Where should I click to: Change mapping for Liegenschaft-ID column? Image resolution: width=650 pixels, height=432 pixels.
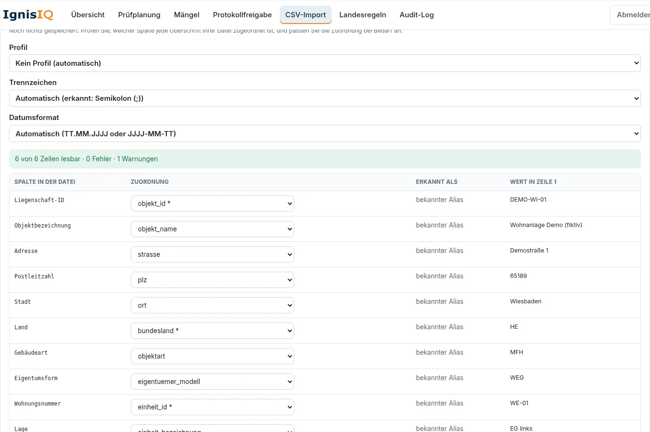coord(212,204)
